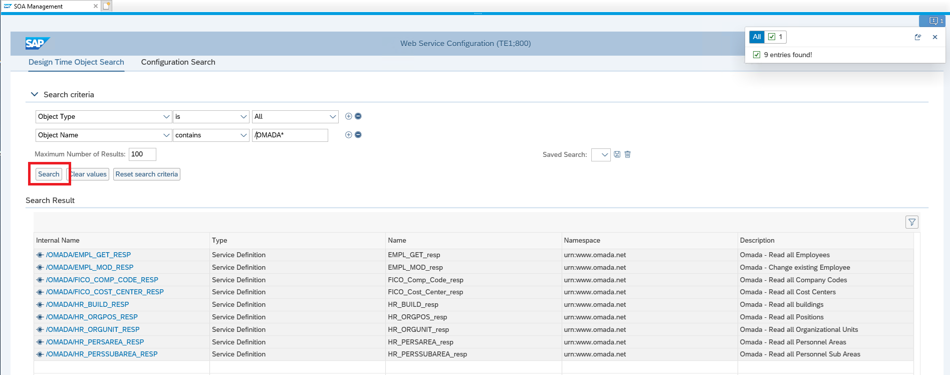Image resolution: width=950 pixels, height=375 pixels.
Task: Click the '9 entries found!' message
Action: point(788,55)
